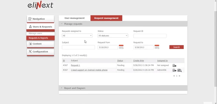Click the Pending status of request #267
This screenshot has width=217, height=104.
[x=121, y=65]
